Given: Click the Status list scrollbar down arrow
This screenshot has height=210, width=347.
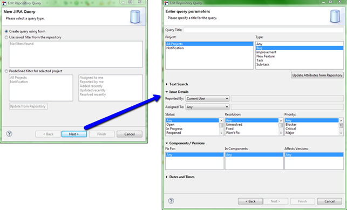Looking at the screenshot, I should click(x=221, y=133).
